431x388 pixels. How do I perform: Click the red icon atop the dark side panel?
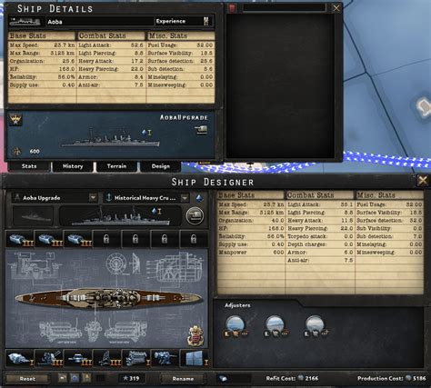(x=233, y=8)
